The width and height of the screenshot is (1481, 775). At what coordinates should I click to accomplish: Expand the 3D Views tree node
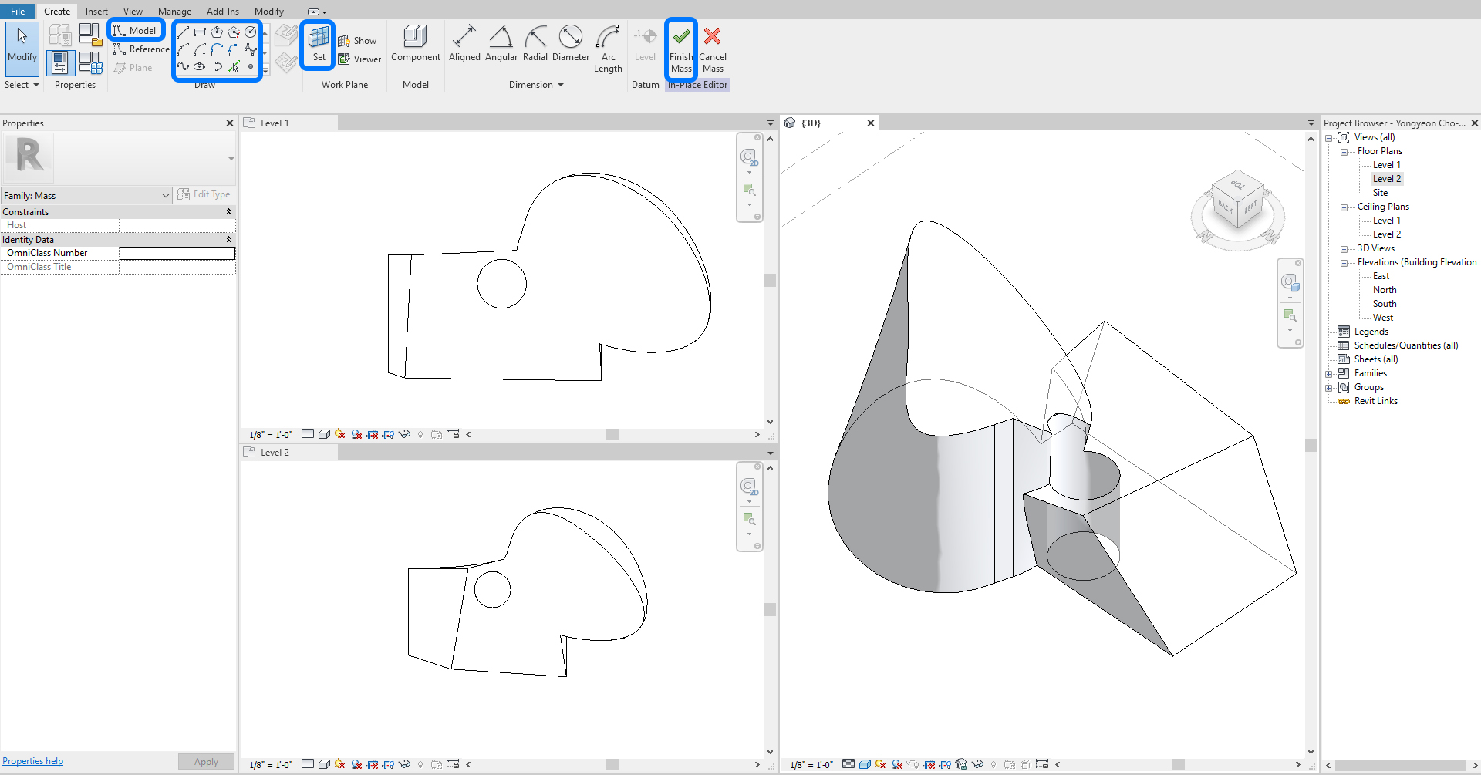tap(1344, 249)
